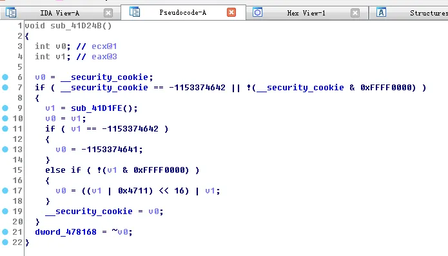Click the Hex View-1 tab icon
The width and height of the screenshot is (448, 256).
coord(257,12)
